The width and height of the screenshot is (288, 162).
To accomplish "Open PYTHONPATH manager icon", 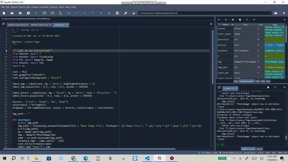I will [134, 13].
